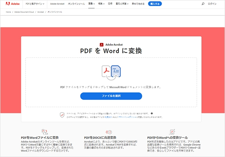The image size is (225, 157).
Task: Open the 利用条件 link
Action: click(x=108, y=117)
